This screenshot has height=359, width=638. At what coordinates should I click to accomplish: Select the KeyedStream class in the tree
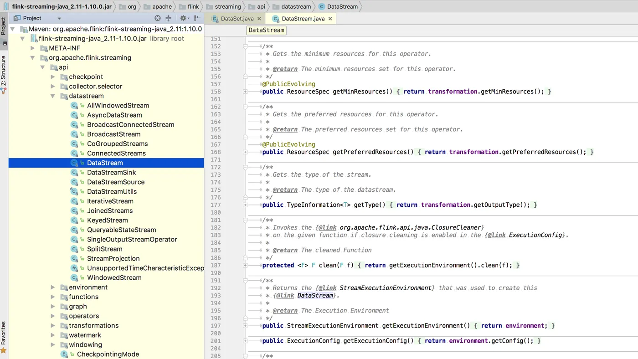108,220
